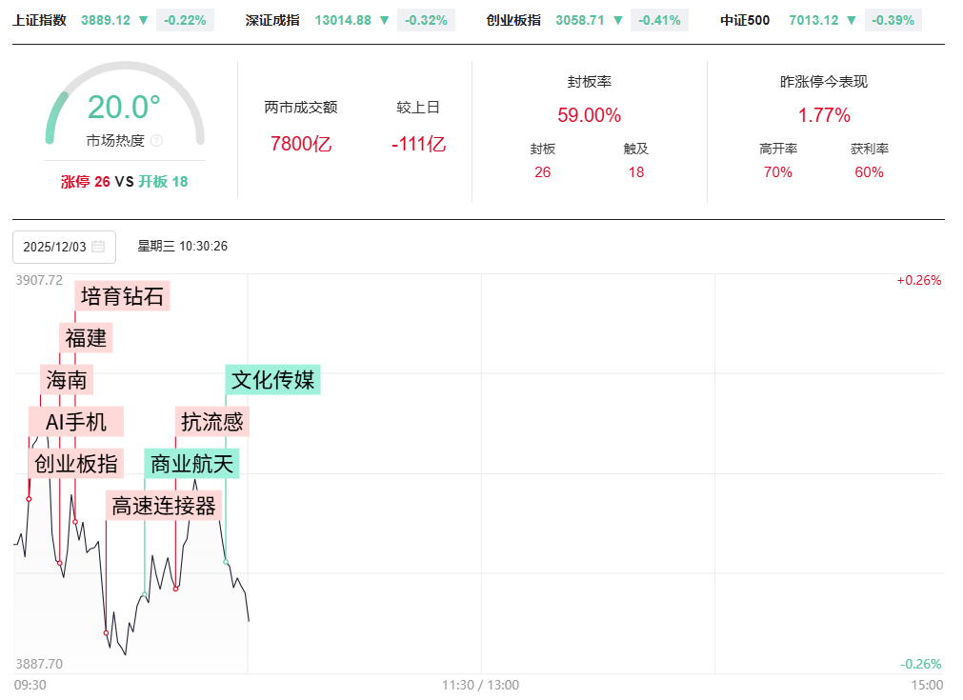Click the down arrow beside 中证500 7013.12
Screen dimensions: 963x700
point(852,20)
